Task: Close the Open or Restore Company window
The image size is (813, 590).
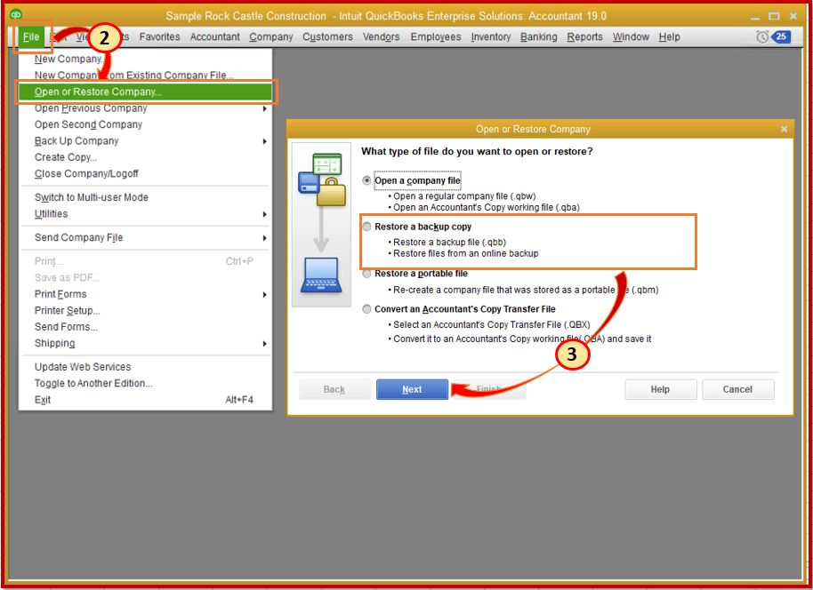Action: (x=784, y=128)
